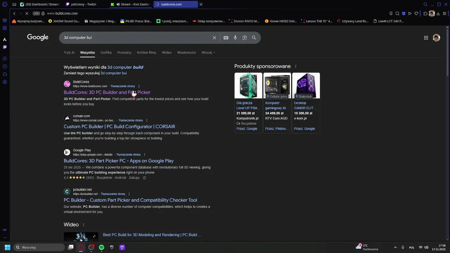
Task: Open x-kom Desktop G4M3R ELITE card
Action: (x=306, y=103)
